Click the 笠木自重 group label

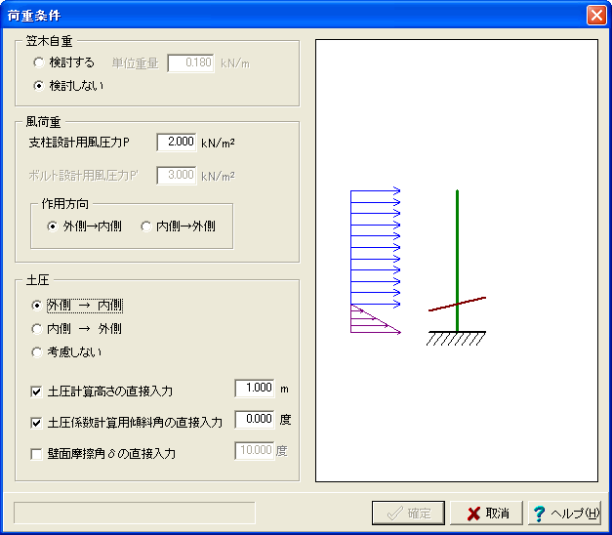(x=49, y=41)
